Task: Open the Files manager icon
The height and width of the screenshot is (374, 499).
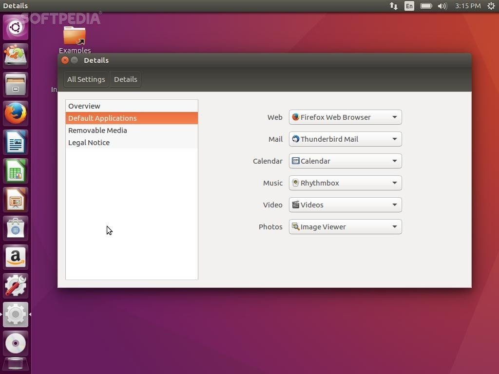Action: [x=16, y=85]
